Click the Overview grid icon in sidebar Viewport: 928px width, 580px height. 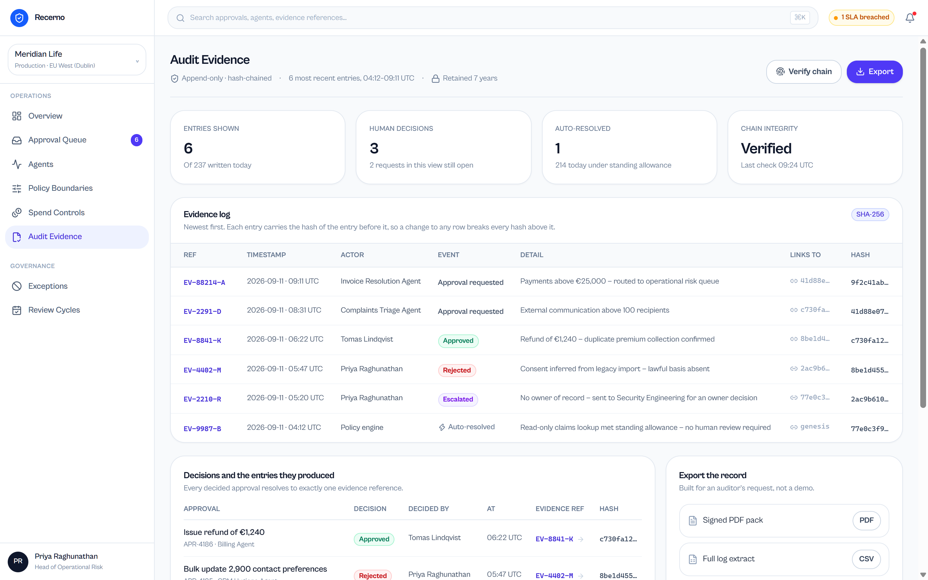coord(16,116)
